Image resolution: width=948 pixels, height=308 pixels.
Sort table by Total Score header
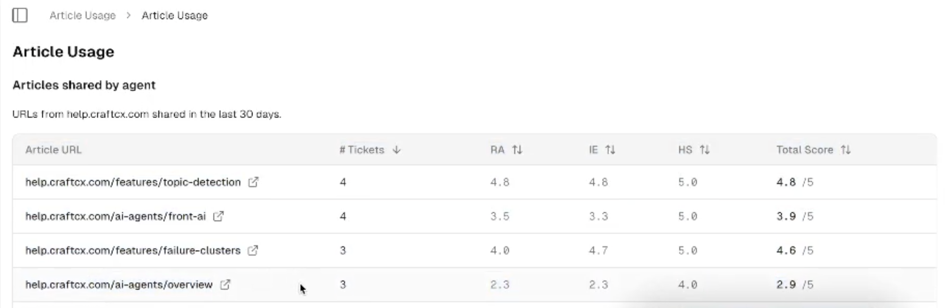click(x=805, y=150)
